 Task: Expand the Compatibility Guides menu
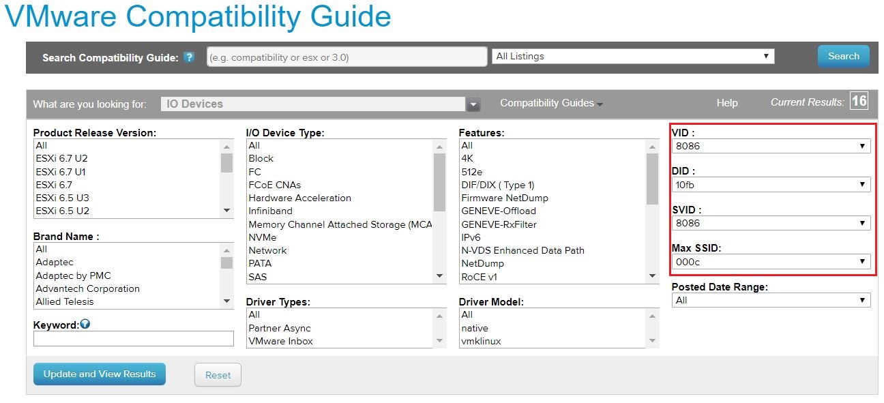(x=551, y=103)
